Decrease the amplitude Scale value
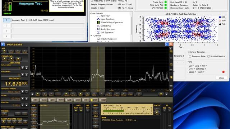The height and width of the screenshot is (129, 230). coord(23,75)
